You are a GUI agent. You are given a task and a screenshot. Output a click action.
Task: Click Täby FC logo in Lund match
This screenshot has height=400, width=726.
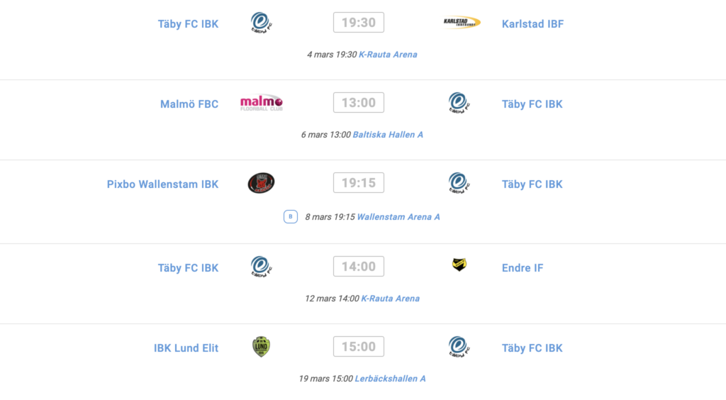[459, 346]
